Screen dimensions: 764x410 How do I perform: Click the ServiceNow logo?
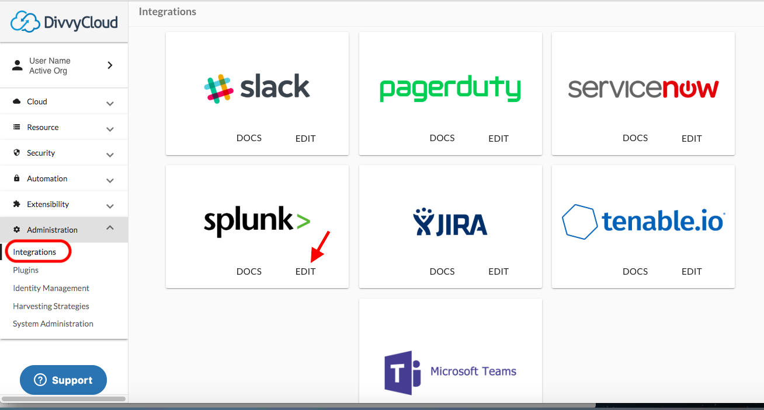[643, 89]
